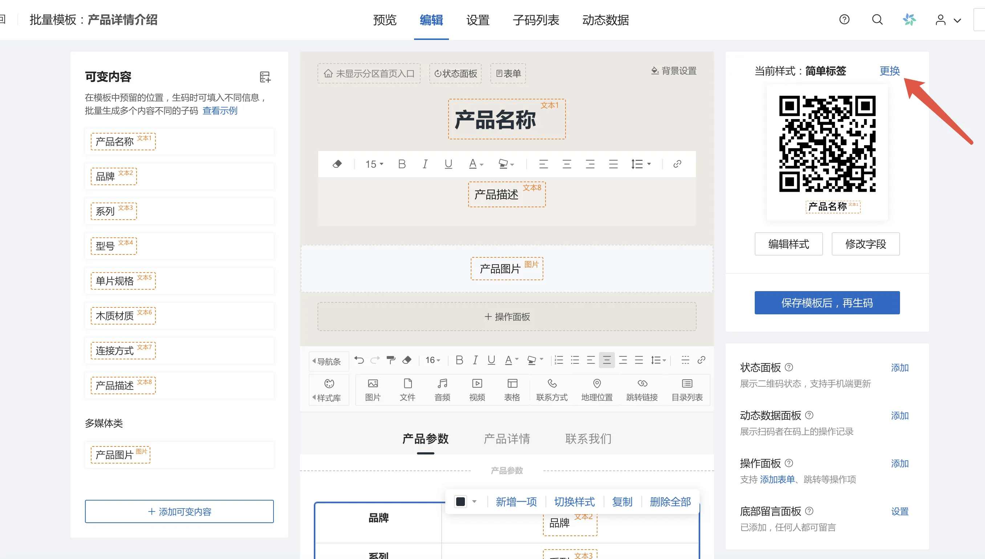Insert a 目录列表 directory list
The height and width of the screenshot is (559, 985).
point(687,390)
